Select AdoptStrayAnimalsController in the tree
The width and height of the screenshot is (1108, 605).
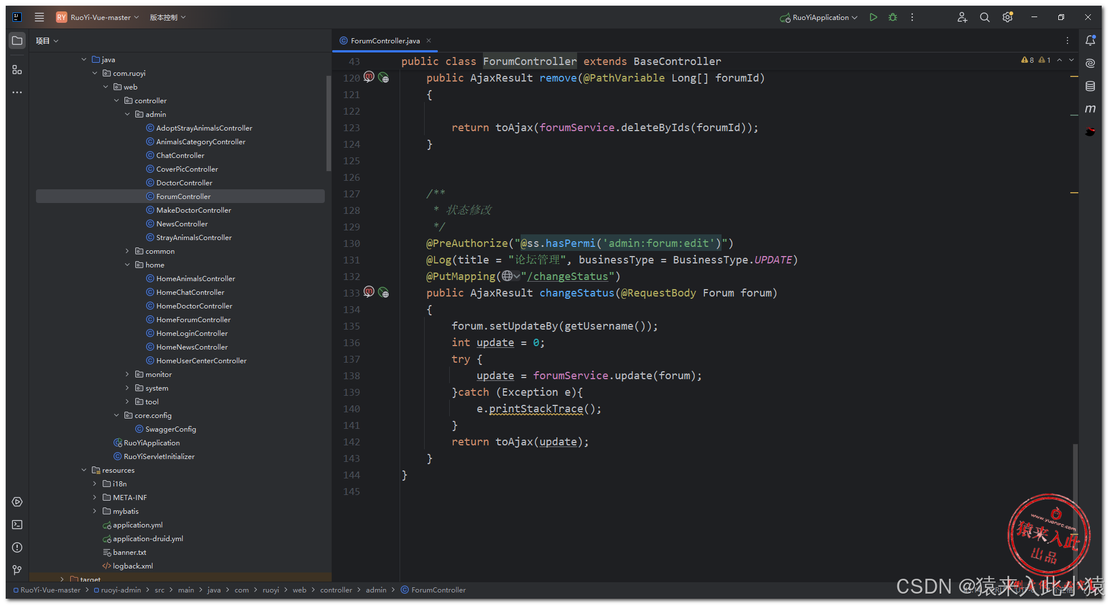point(204,128)
